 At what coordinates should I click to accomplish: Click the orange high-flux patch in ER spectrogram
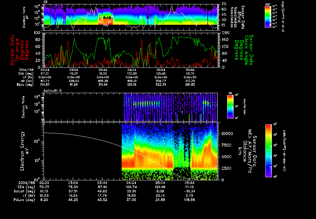coord(105,21)
